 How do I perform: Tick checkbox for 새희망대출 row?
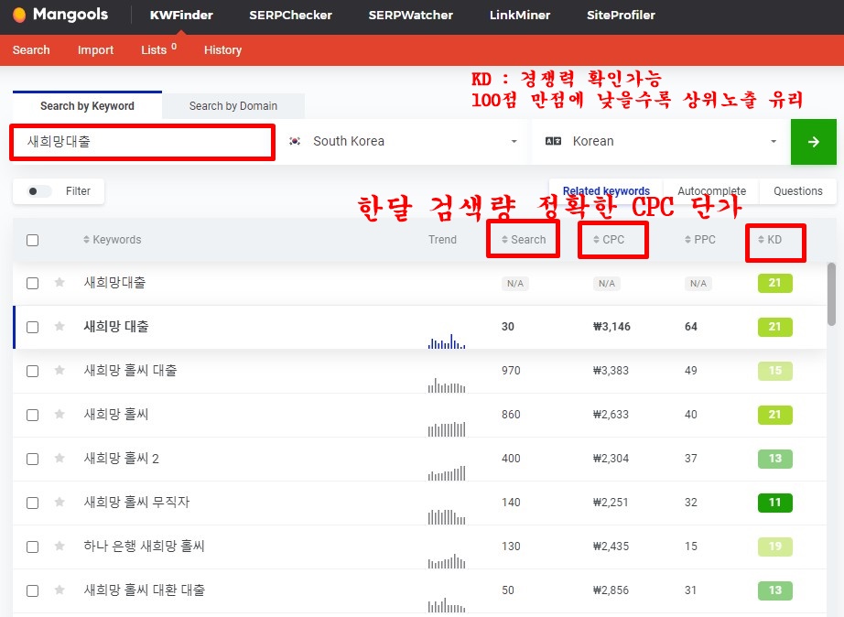33,283
